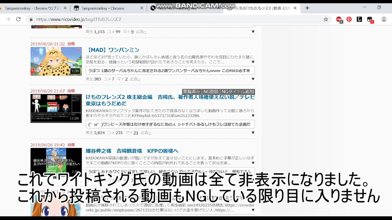Click 広告 link in the 再生 383 row

coord(135,79)
